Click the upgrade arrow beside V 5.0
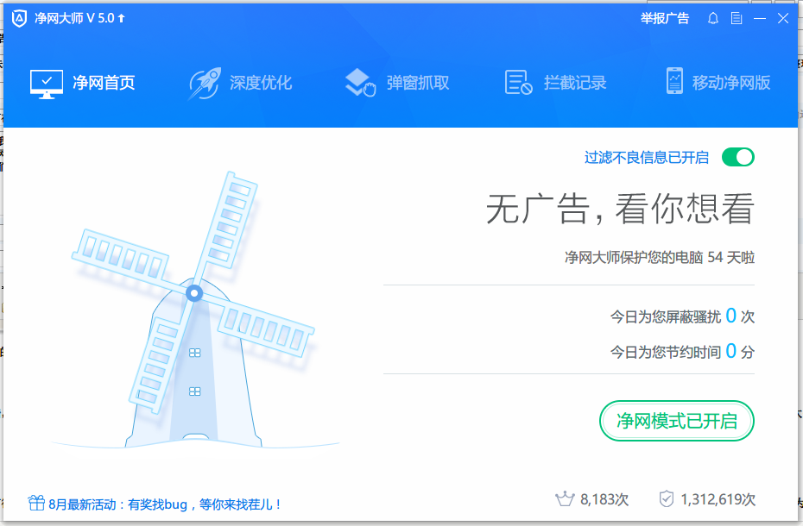803x526 pixels. [122, 18]
